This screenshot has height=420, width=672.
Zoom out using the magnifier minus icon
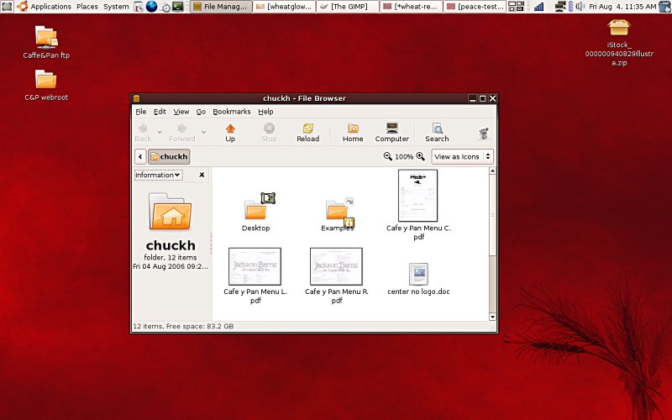[x=388, y=156]
